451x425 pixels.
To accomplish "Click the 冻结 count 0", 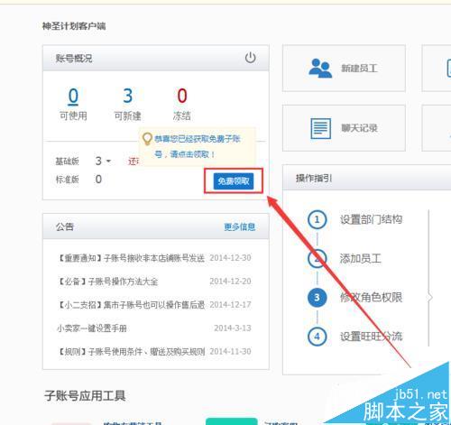I will pos(182,97).
